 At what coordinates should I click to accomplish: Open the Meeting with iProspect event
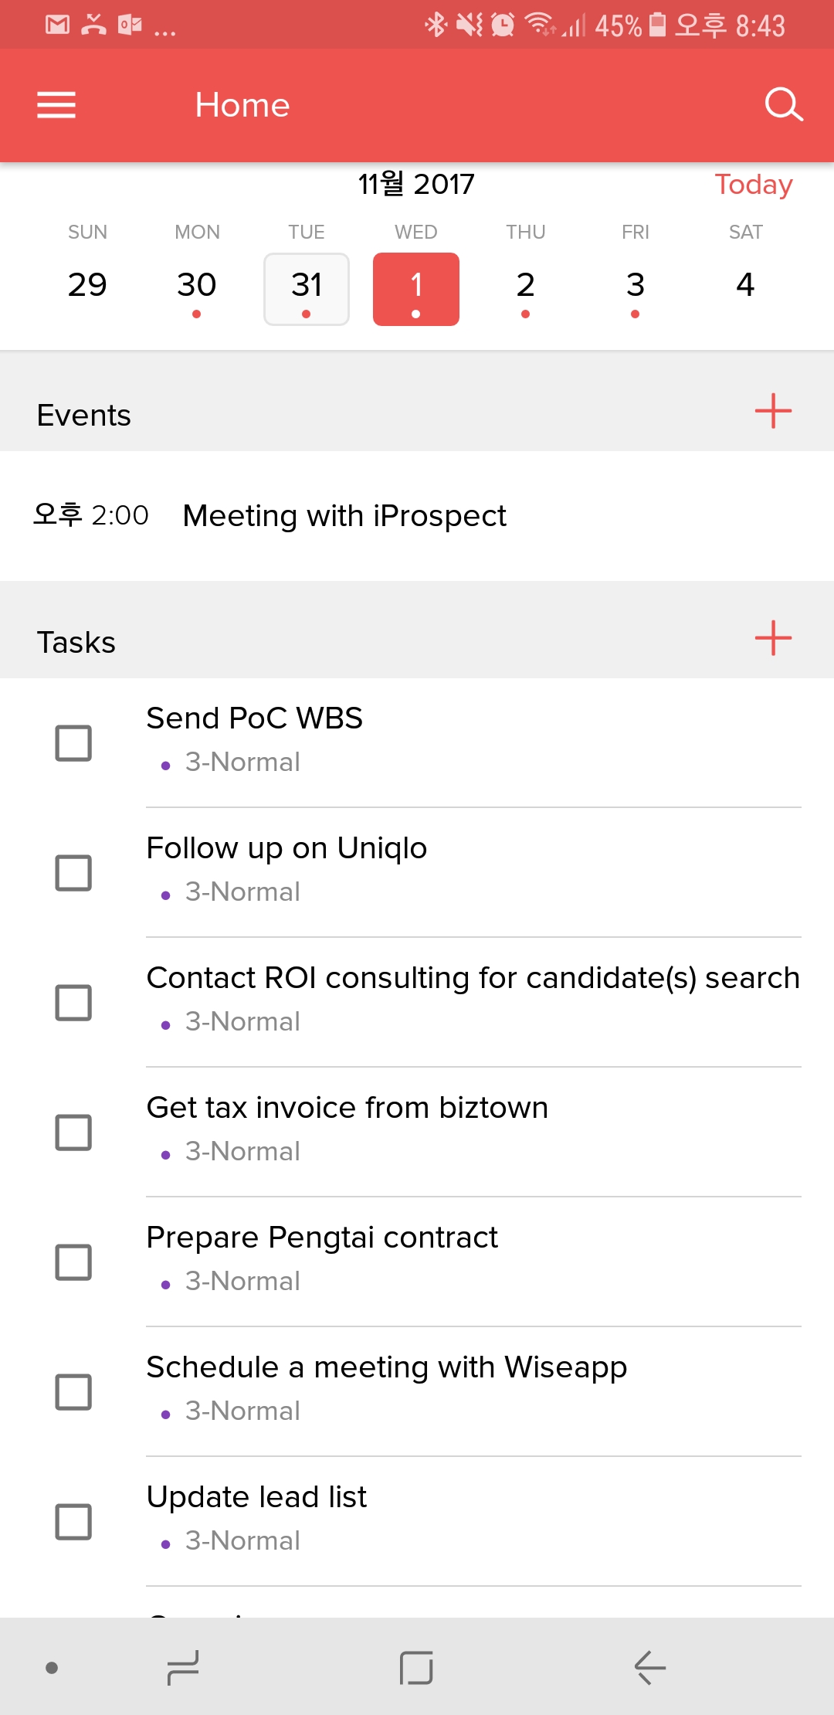point(344,516)
